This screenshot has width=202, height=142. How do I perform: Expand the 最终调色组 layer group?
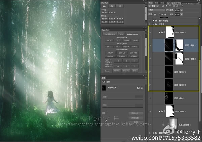click(153, 21)
